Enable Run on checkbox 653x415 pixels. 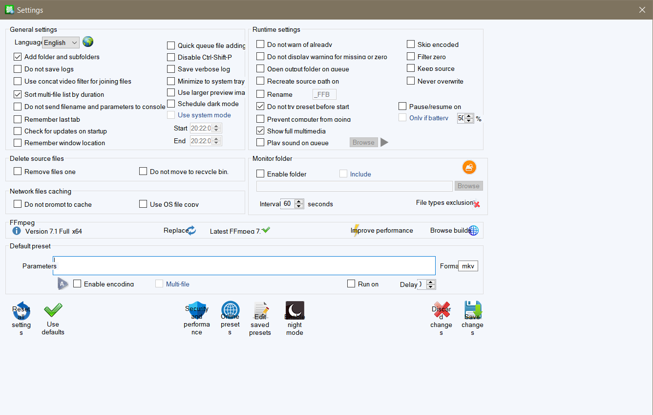click(351, 284)
